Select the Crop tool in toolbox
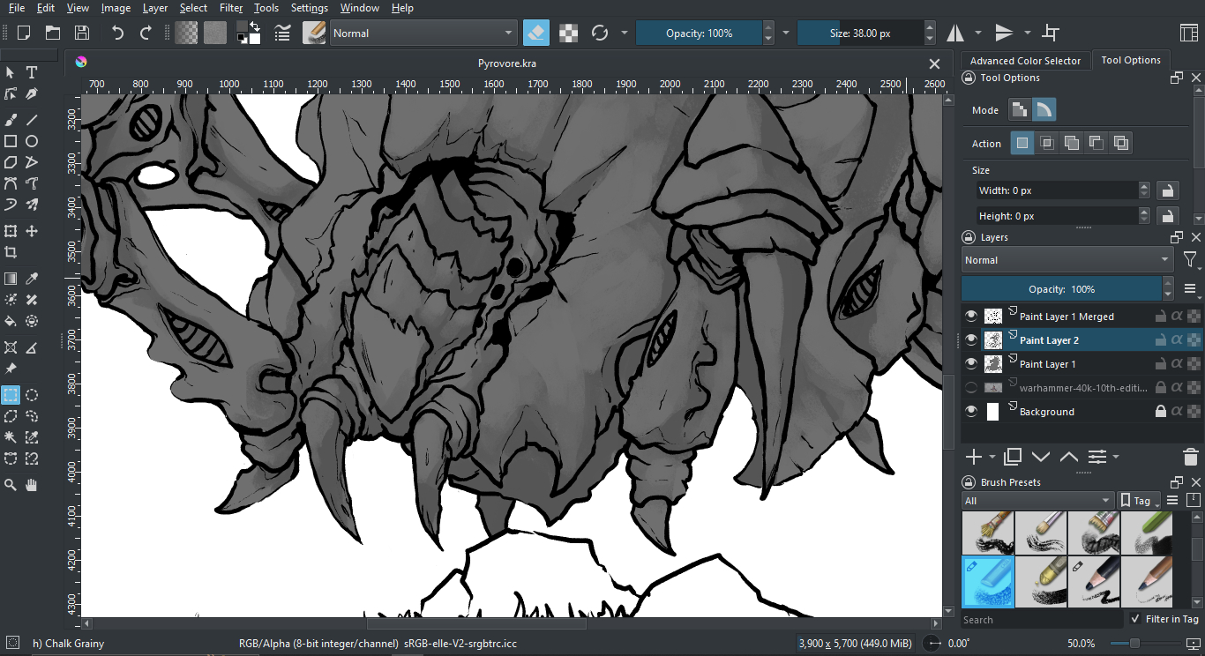This screenshot has height=656, width=1205. [11, 253]
